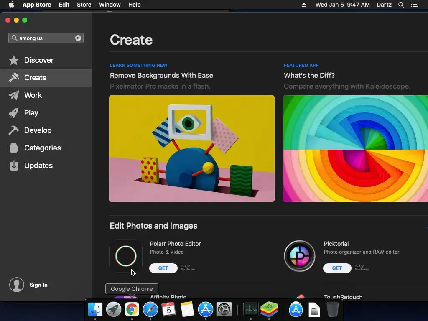Open the Polarr Photo Editor app icon
The width and height of the screenshot is (428, 321).
tap(126, 256)
